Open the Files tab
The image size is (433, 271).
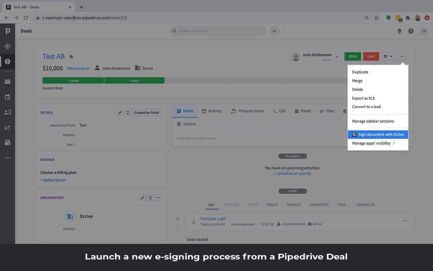tap(327, 111)
